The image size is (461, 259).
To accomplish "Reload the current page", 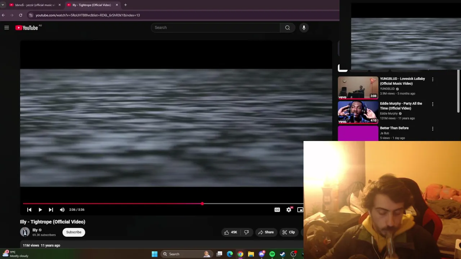I will click(x=21, y=15).
